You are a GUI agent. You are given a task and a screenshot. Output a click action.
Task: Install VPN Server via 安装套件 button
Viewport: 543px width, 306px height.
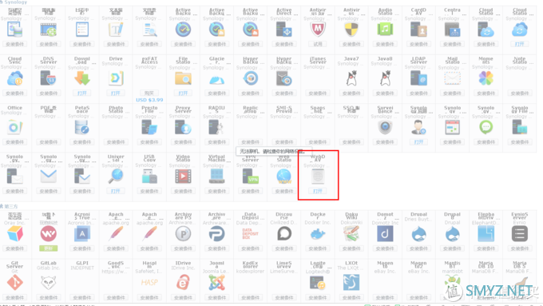[x=251, y=191]
